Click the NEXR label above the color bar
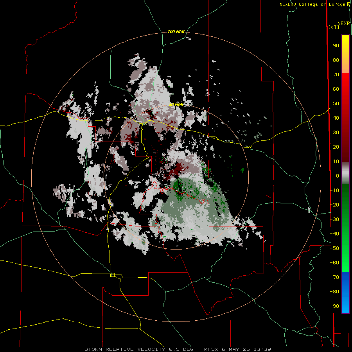Viewport: 352px width, 352px height. pyautogui.click(x=344, y=23)
